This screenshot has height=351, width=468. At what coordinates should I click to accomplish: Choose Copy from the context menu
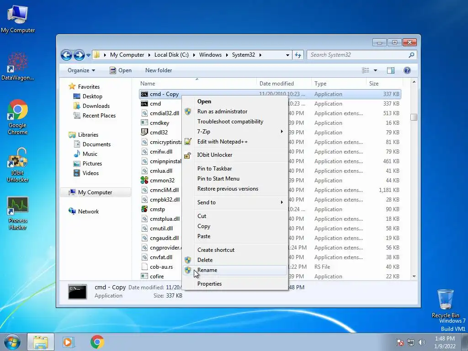point(234,226)
